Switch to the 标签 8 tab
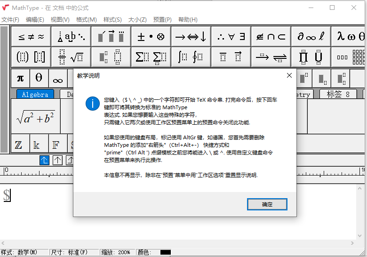Screen dimensions: 367x257 coord(338,94)
